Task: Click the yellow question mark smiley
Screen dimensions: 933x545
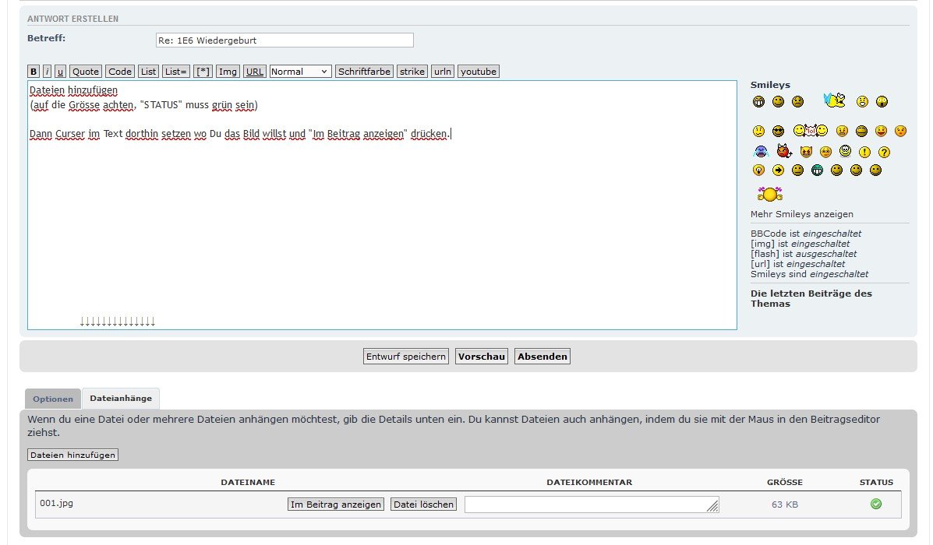Action: pyautogui.click(x=884, y=153)
